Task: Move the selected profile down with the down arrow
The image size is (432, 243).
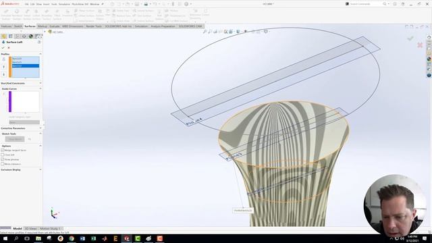Action: 4,74
